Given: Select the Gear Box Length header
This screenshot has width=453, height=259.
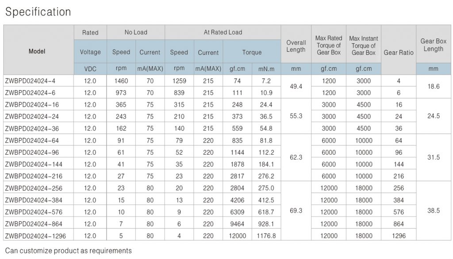Looking at the screenshot, I should (433, 45).
